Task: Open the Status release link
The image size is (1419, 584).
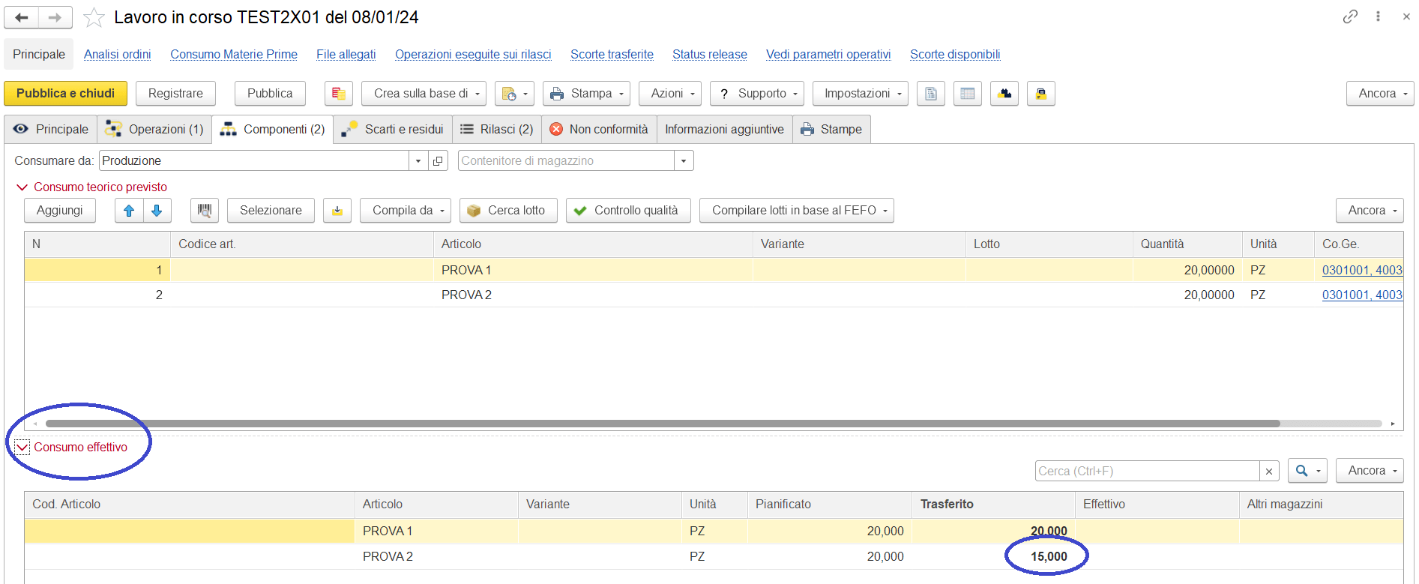Action: pyautogui.click(x=710, y=54)
